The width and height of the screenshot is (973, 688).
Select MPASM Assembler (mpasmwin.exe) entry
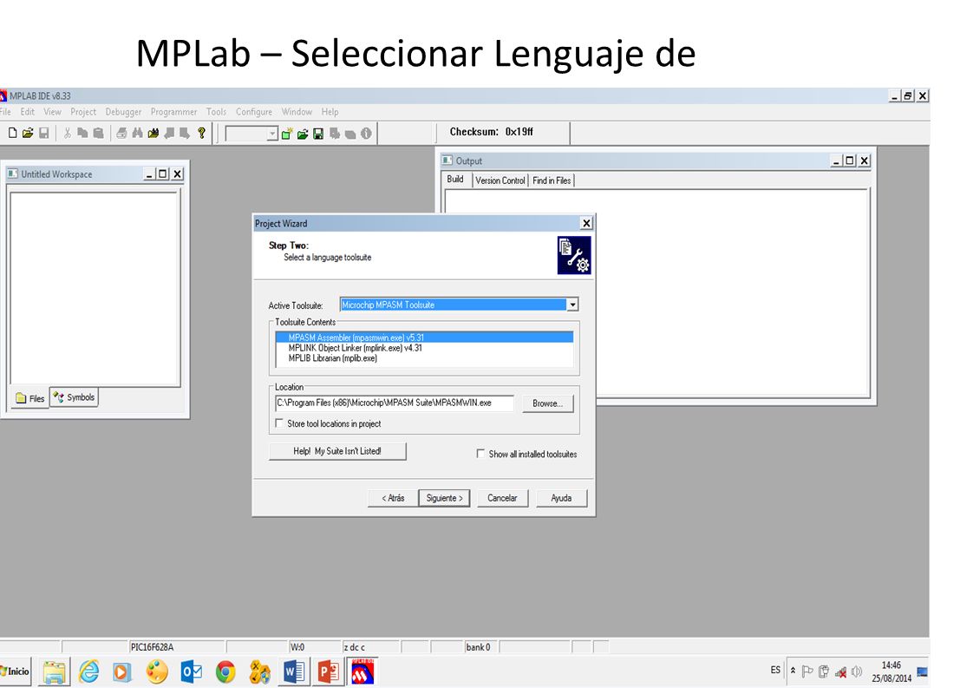tap(424, 337)
